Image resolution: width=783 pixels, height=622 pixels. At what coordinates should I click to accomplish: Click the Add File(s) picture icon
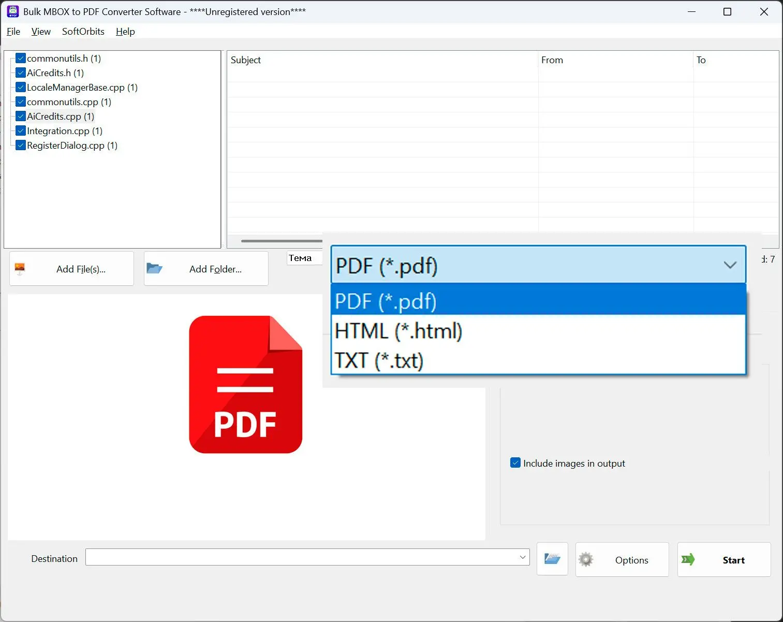click(20, 269)
